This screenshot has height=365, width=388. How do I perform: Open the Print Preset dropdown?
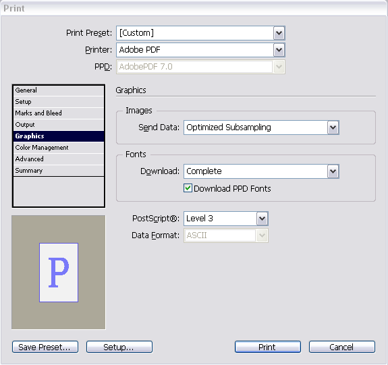point(200,33)
